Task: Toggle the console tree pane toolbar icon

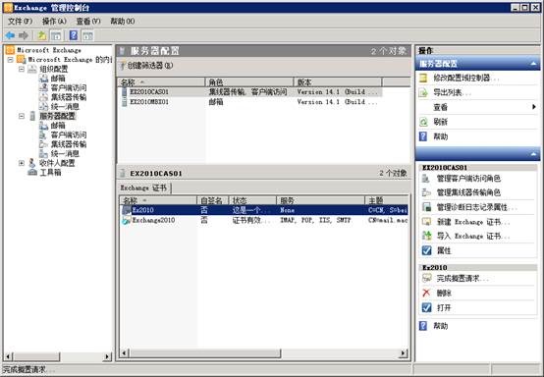Action: click(x=56, y=35)
